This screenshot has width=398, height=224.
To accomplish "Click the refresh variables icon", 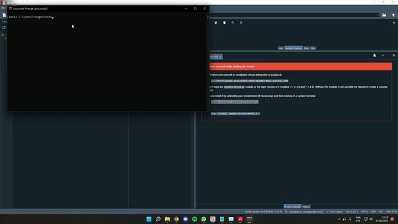I will (x=241, y=22).
